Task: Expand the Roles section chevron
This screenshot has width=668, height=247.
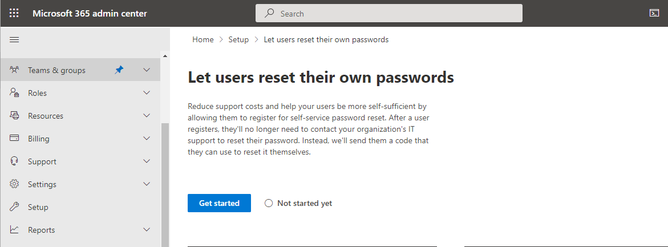Action: (x=147, y=93)
